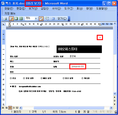Screen dimensions: 118x115
Task: Open the 파일(F) menu
Action: (9, 9)
